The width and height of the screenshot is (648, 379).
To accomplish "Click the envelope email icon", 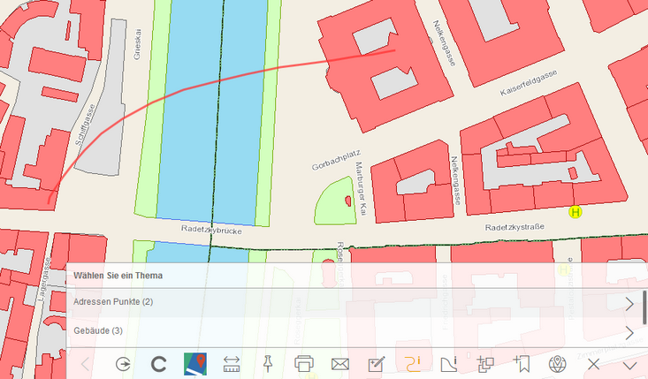I will click(340, 364).
